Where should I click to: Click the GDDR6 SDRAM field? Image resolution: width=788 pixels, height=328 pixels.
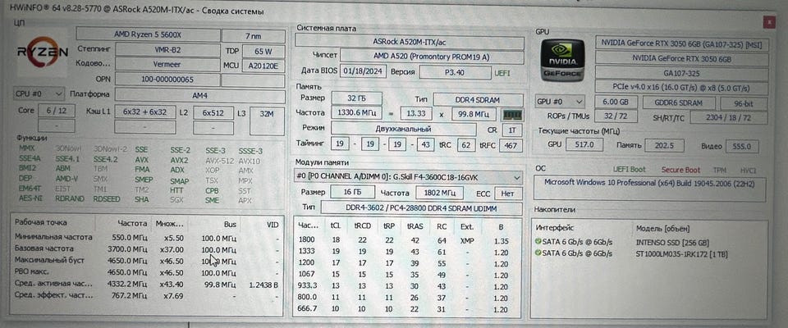click(679, 103)
